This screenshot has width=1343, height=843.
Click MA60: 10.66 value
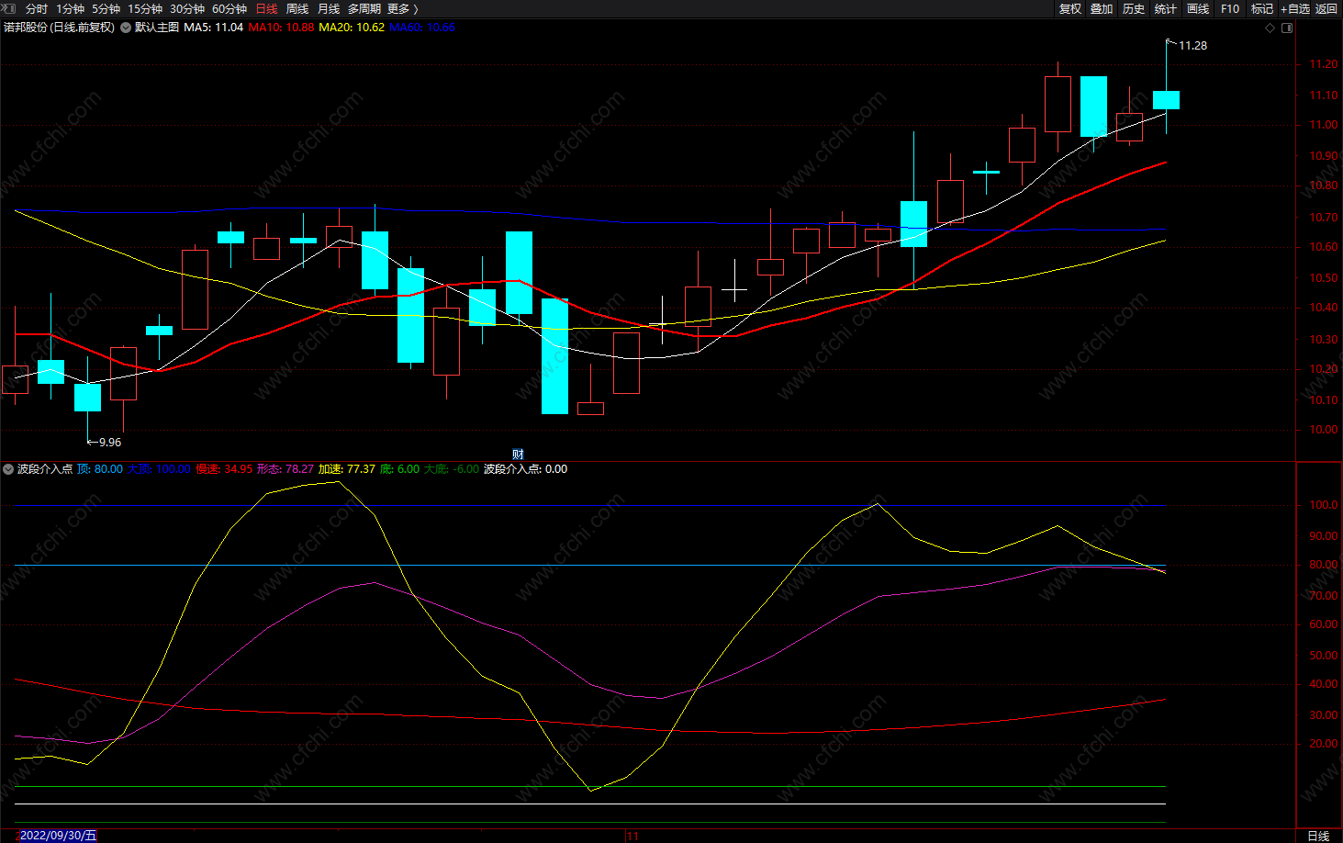coord(422,28)
